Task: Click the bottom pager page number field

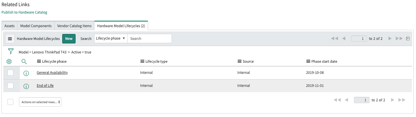Action: 362,100
